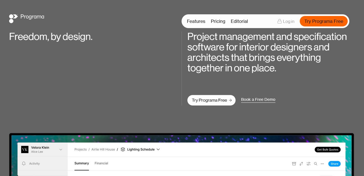Click the Programa logo
Viewport: 364px width, 176px height.
(x=27, y=18)
